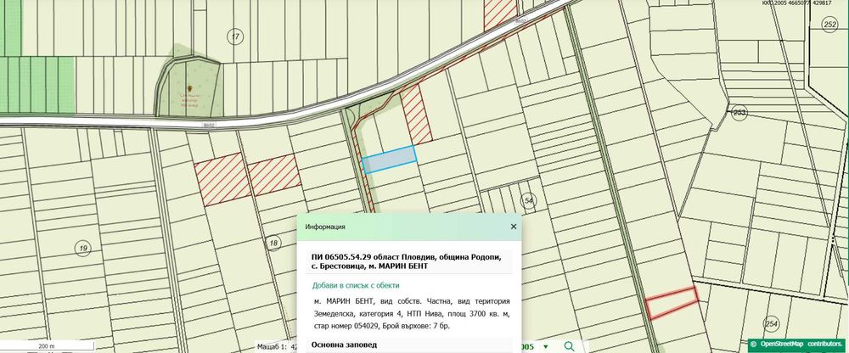The height and width of the screenshot is (353, 849).
Task: Click the cadastral block label 254
Action: (x=772, y=324)
